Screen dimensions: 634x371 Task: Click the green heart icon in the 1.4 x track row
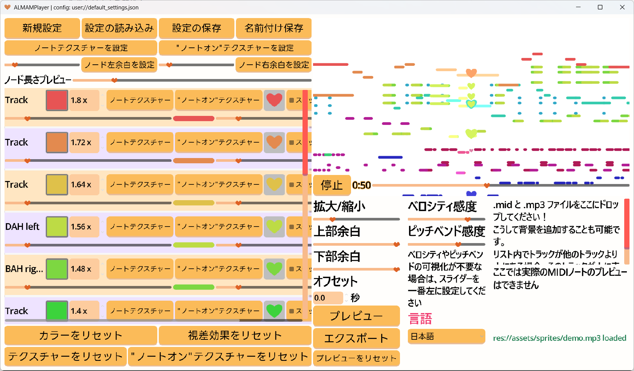coord(274,311)
